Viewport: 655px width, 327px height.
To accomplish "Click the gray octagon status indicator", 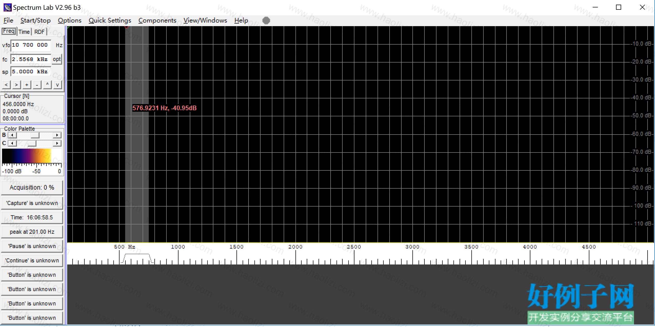I will coord(266,21).
